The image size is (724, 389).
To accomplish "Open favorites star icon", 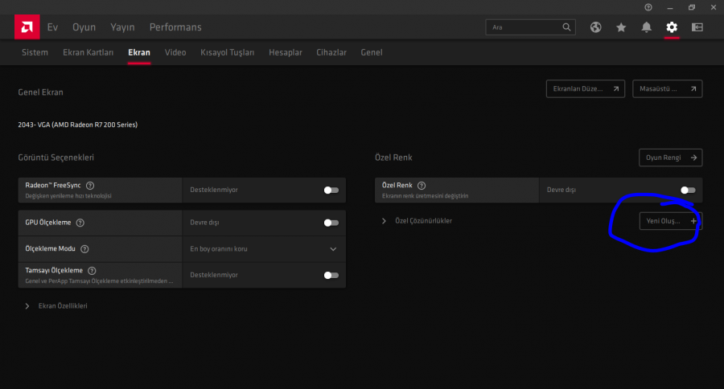I will 621,27.
